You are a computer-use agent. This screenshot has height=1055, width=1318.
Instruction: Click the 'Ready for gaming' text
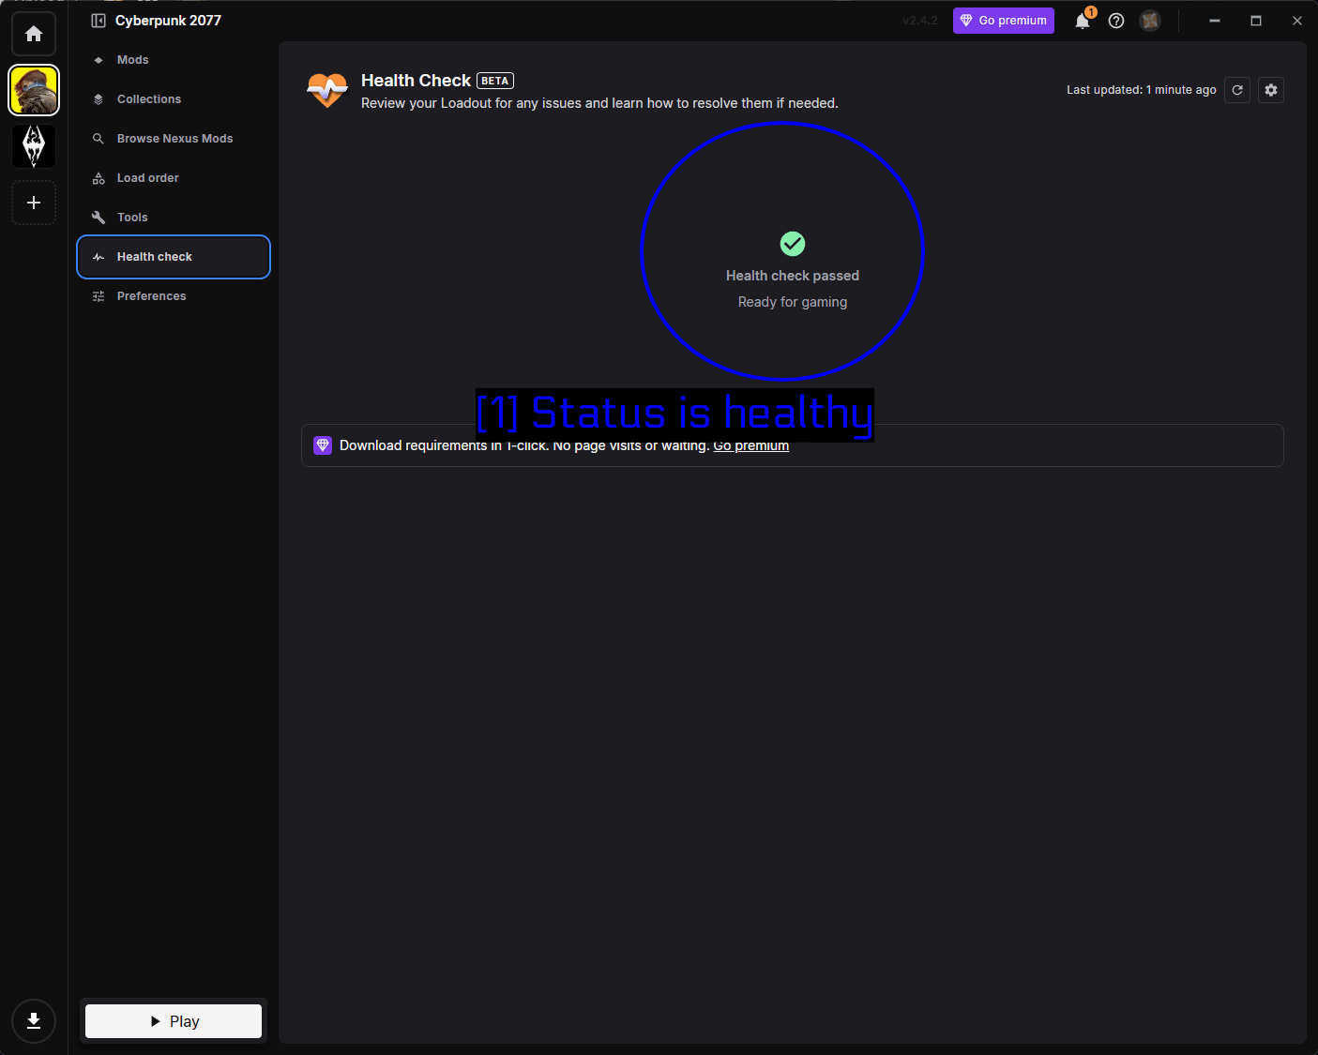point(793,302)
